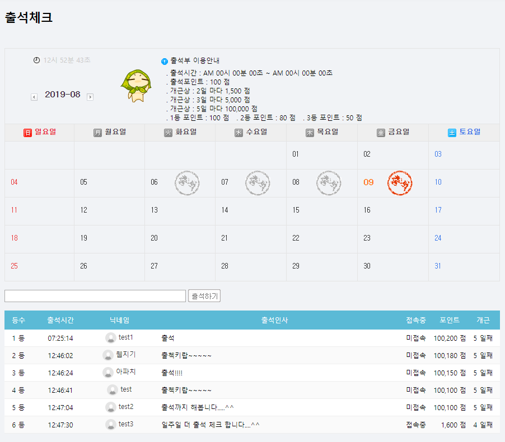This screenshot has width=505, height=442.
Task: Click the clock icon beside the time
Action: pos(37,60)
